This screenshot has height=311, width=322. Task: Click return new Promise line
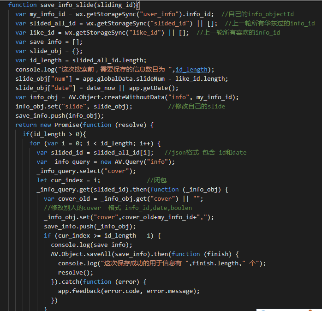[x=84, y=125]
